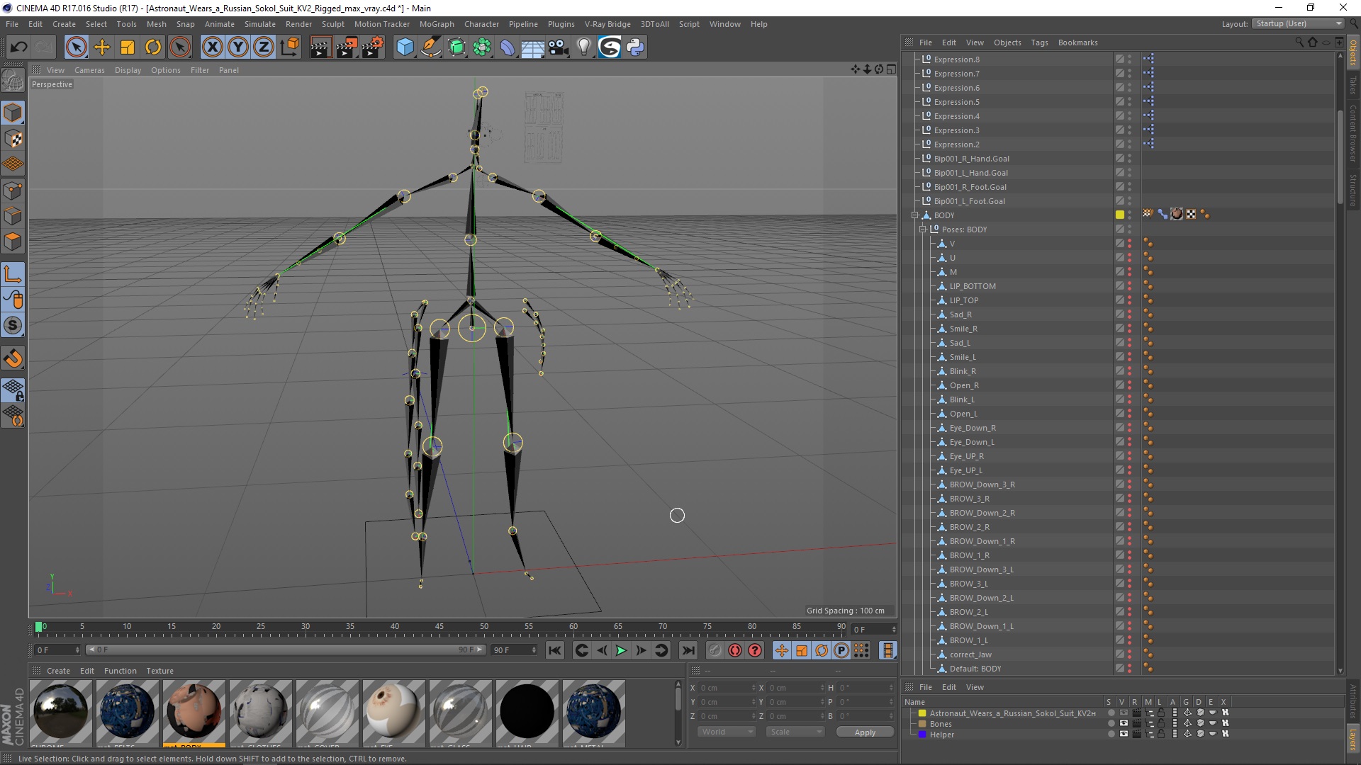Image resolution: width=1361 pixels, height=765 pixels.
Task: Open the World coordinate dropdown
Action: 727,732
